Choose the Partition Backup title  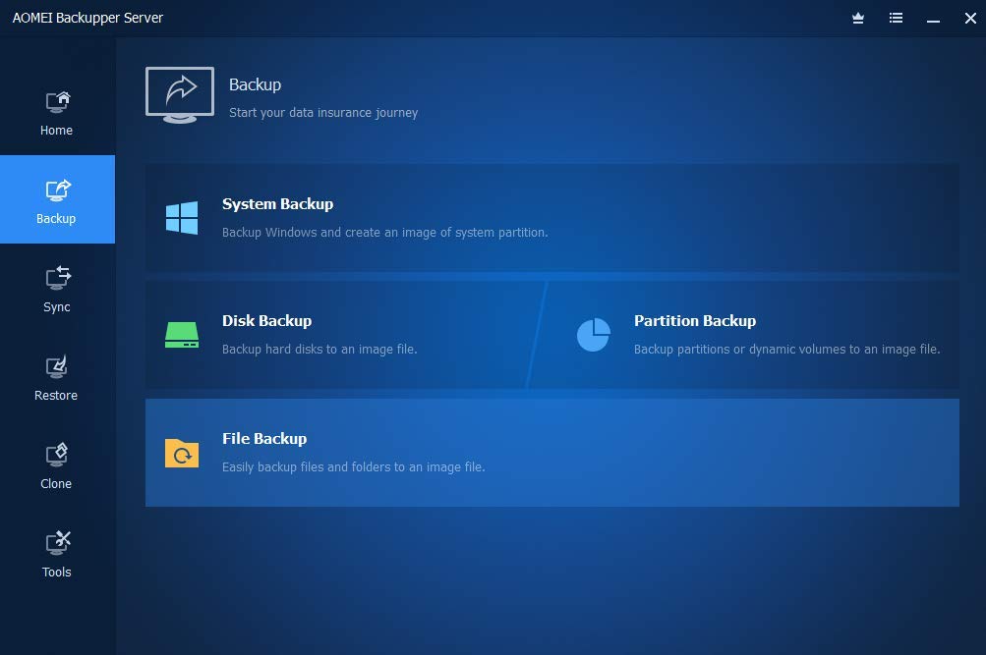coord(695,321)
